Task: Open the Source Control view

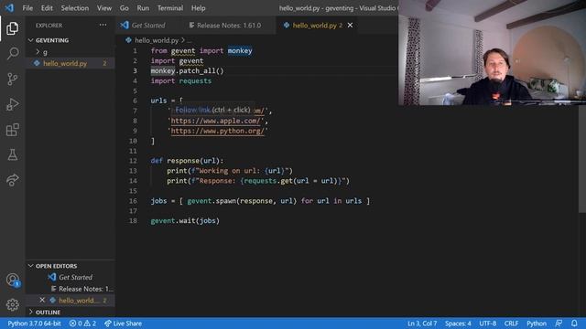Action: [x=12, y=79]
